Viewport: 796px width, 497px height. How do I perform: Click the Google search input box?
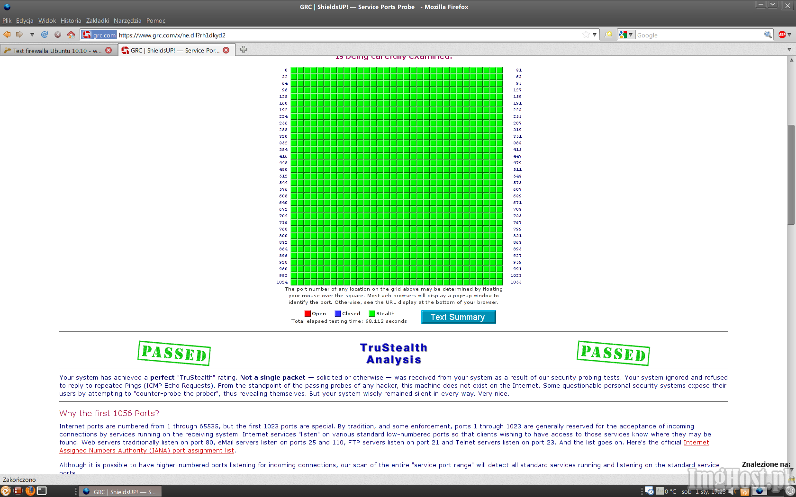pyautogui.click(x=699, y=35)
